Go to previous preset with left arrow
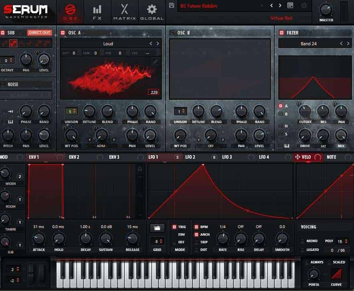Viewport: 354px width, 291px height. click(x=271, y=6)
